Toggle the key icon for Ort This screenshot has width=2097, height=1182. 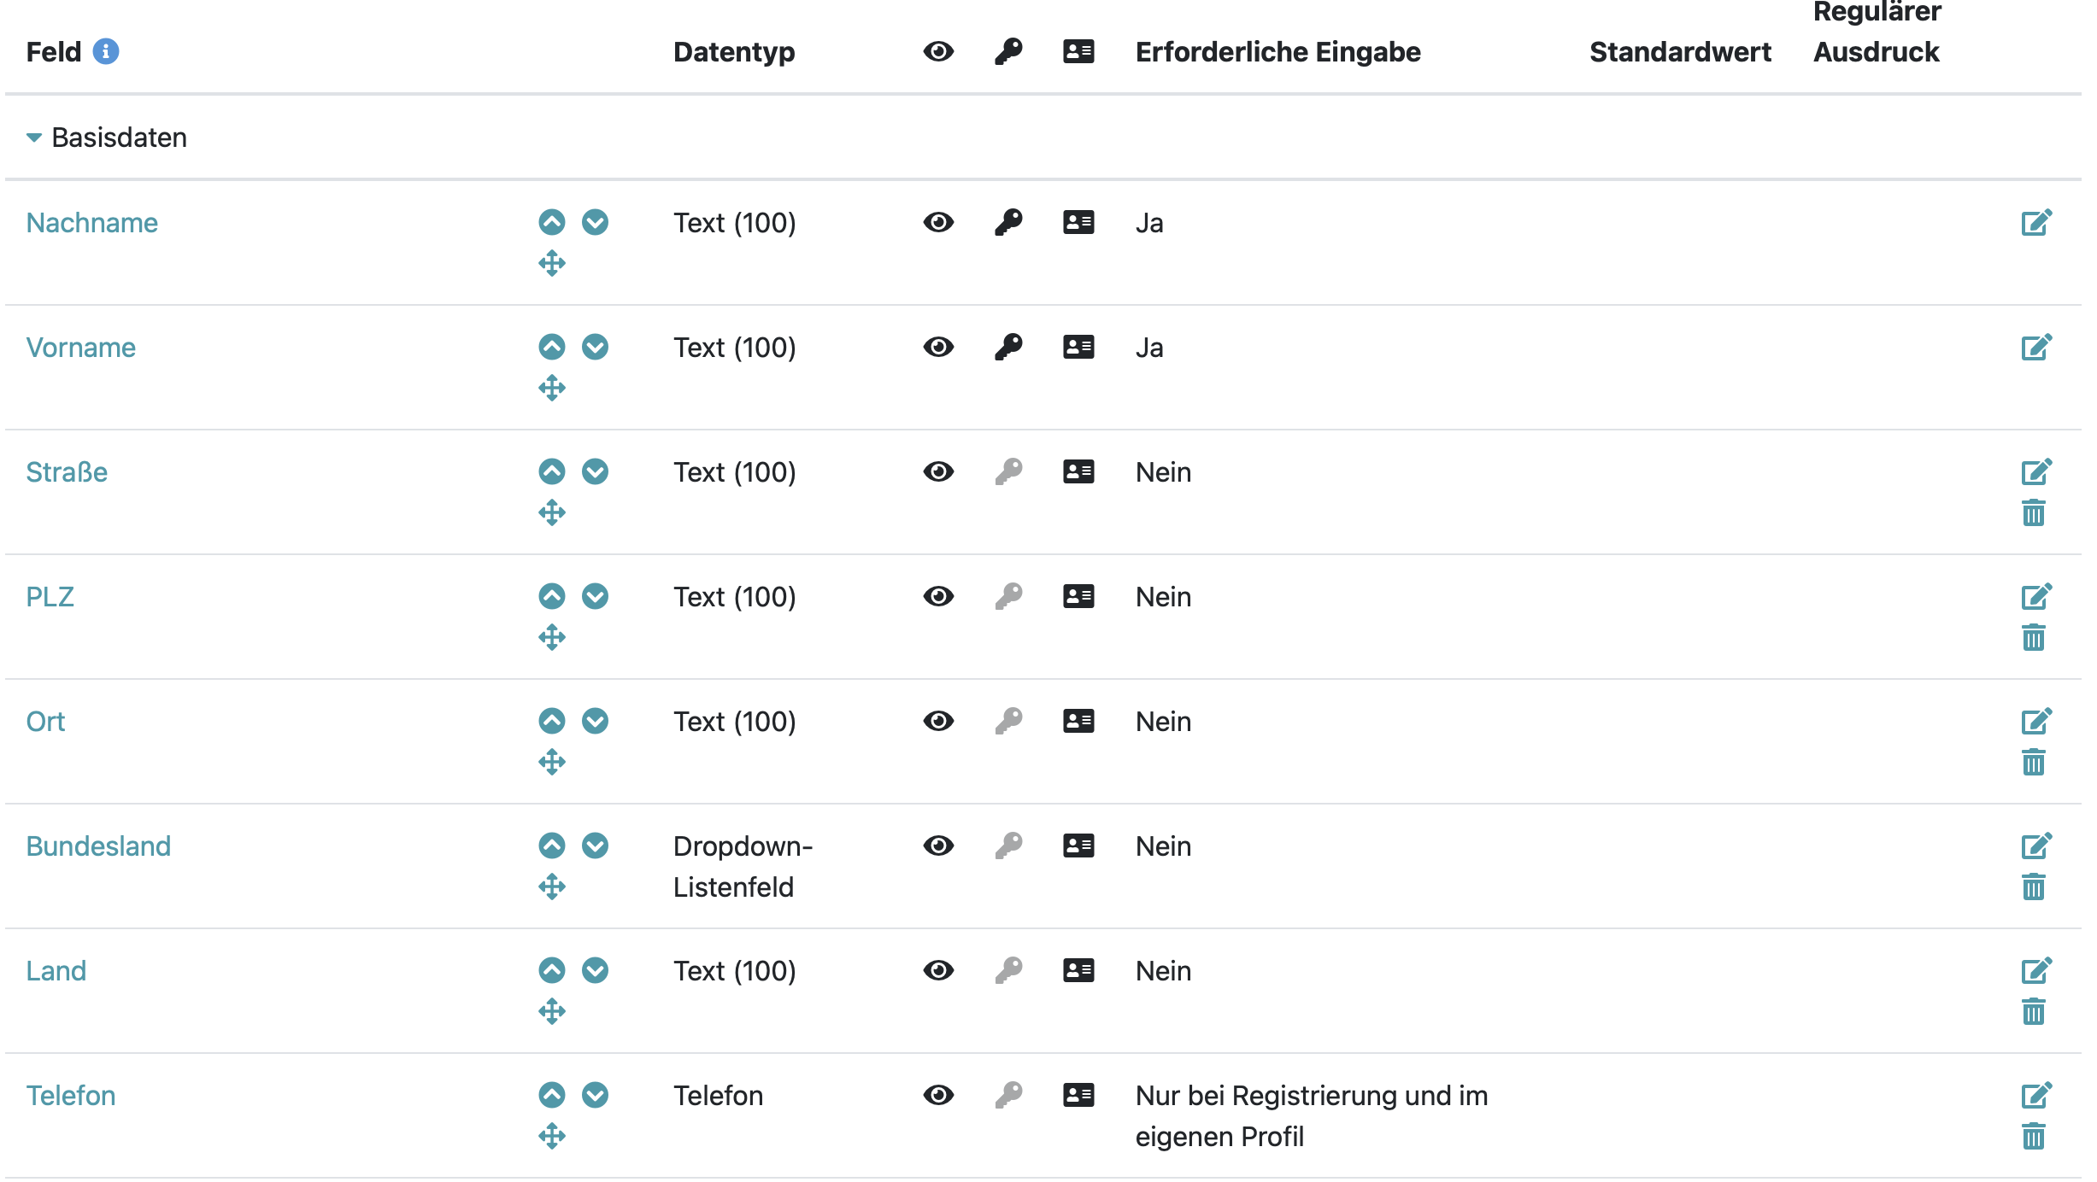point(1008,721)
